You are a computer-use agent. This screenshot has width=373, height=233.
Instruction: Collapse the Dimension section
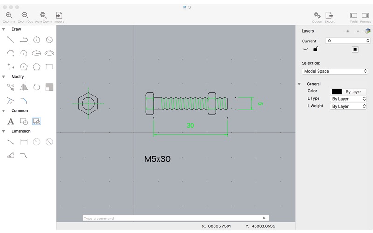pyautogui.click(x=4, y=131)
